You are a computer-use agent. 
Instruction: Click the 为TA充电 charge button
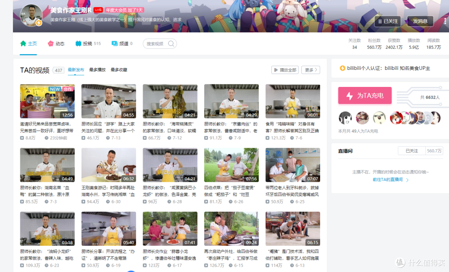365,95
